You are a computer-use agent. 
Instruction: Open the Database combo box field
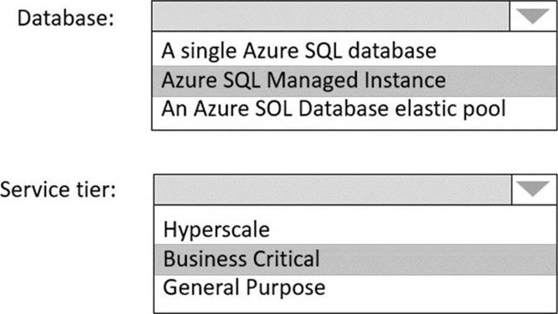[330, 17]
